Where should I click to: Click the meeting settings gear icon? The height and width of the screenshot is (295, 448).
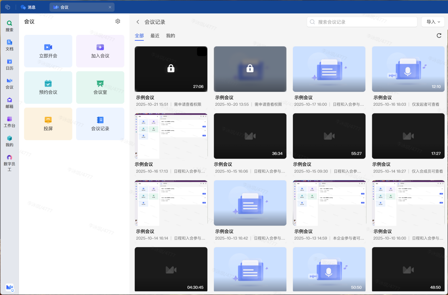point(118,21)
